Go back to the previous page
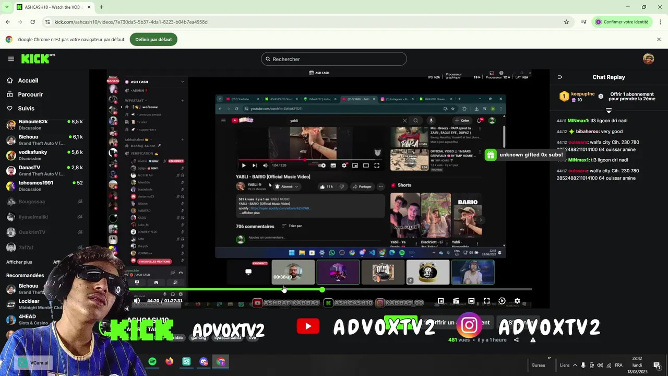Screen dimensions: 668x376 pyautogui.click(x=7, y=22)
